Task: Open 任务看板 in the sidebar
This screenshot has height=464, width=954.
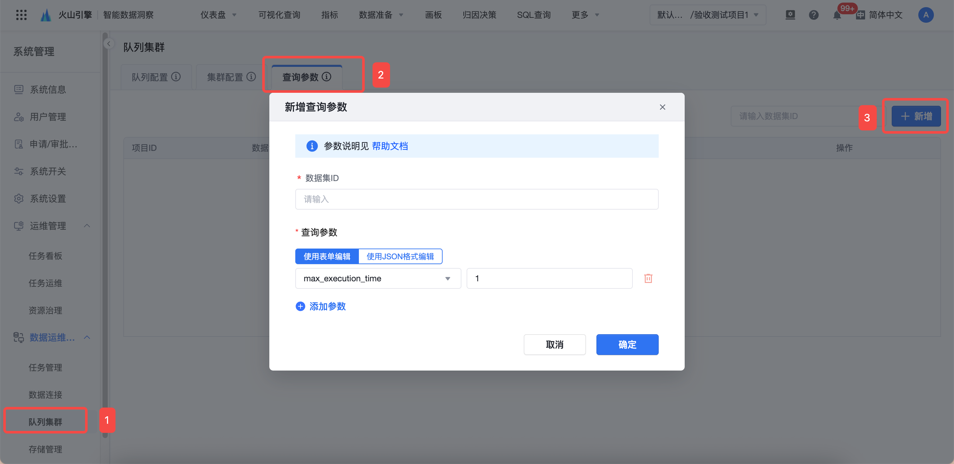Action: tap(45, 256)
